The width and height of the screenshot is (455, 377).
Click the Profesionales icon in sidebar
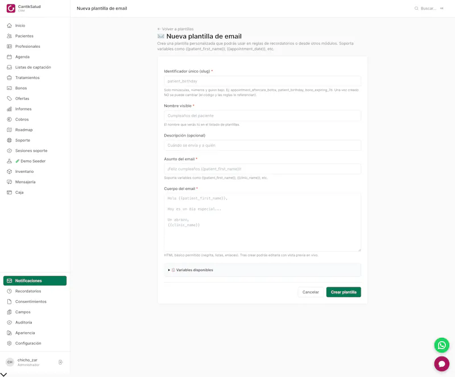[9, 47]
